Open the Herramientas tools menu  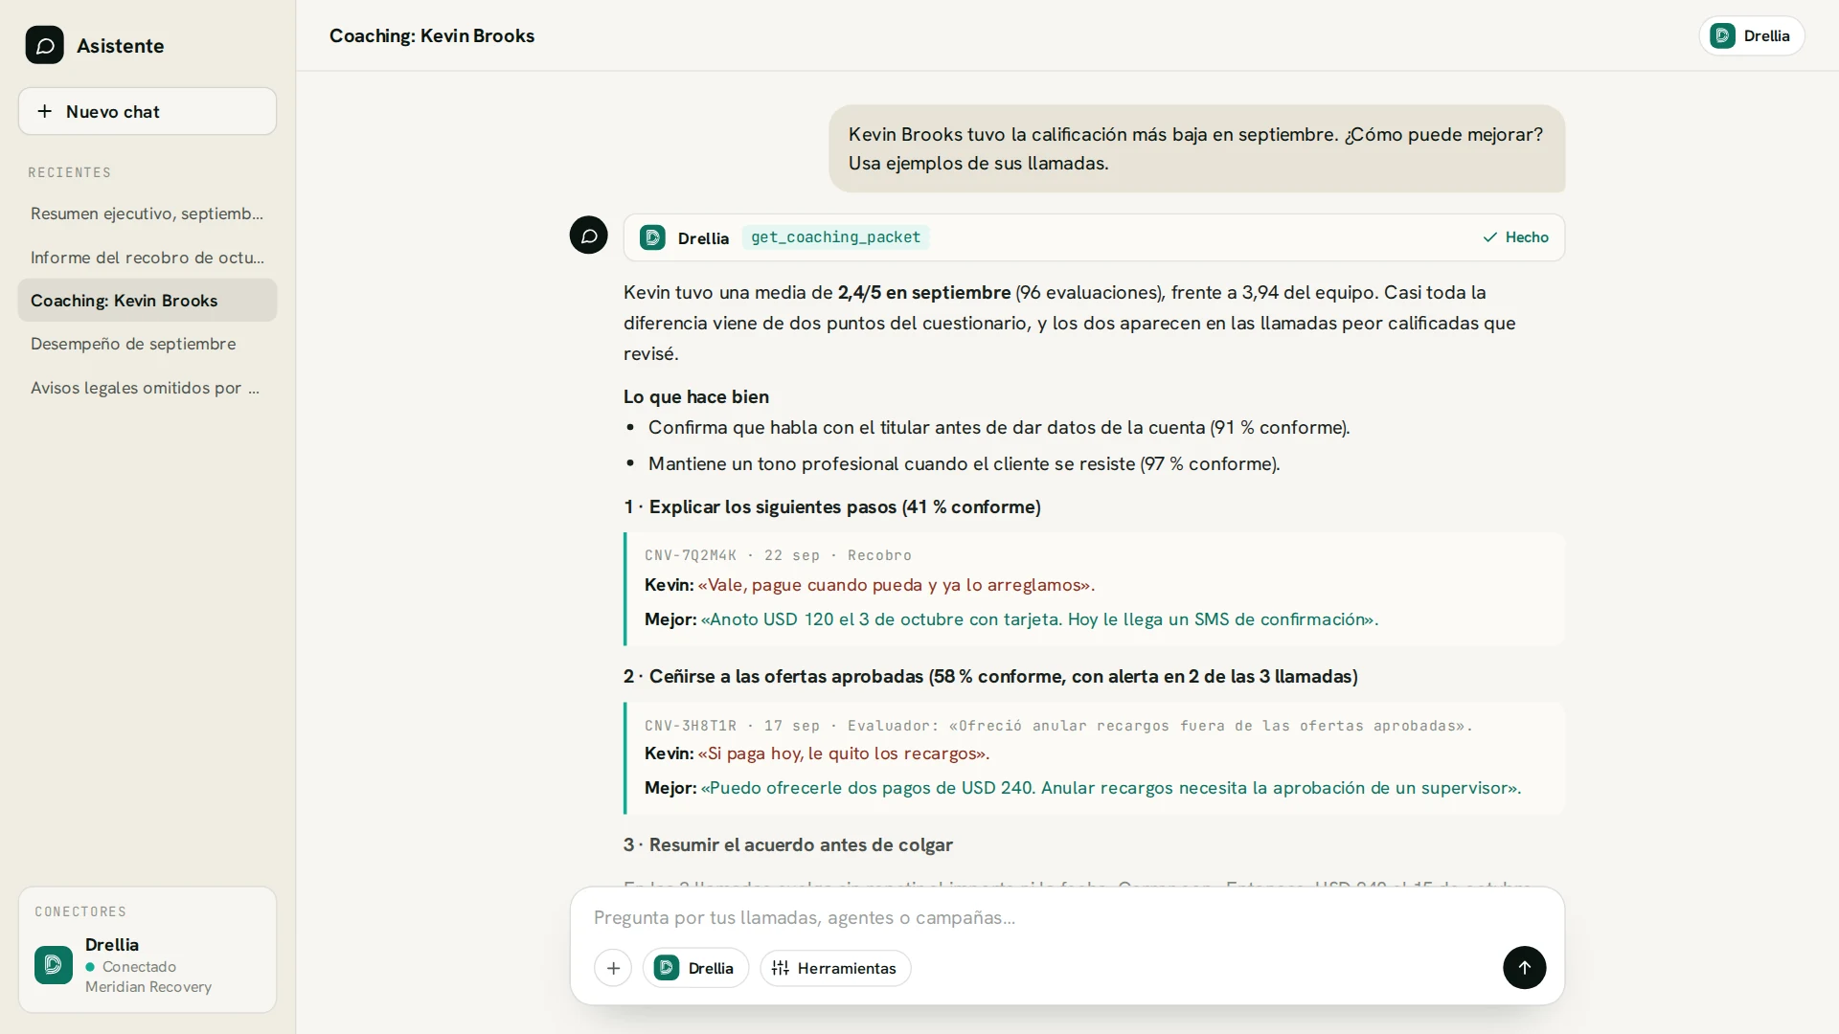click(x=835, y=968)
